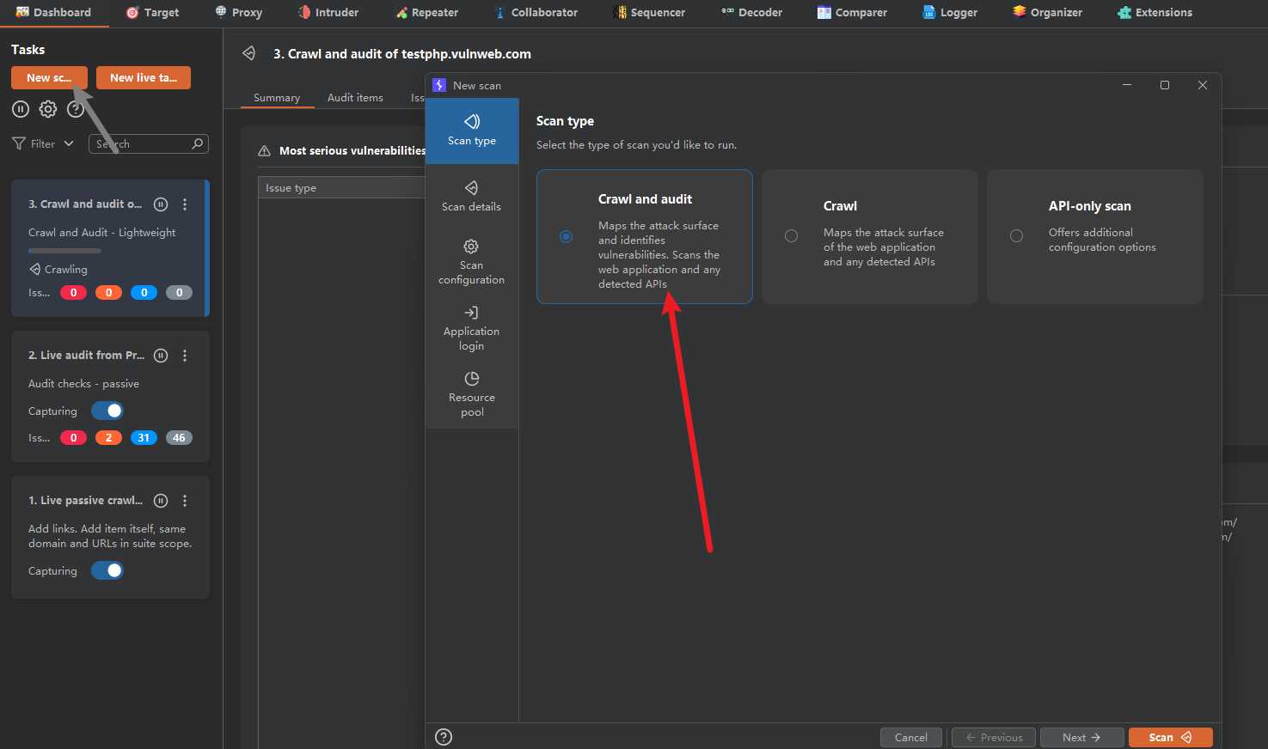The image size is (1268, 749).
Task: Open more options for Live audit task
Action: pos(185,356)
